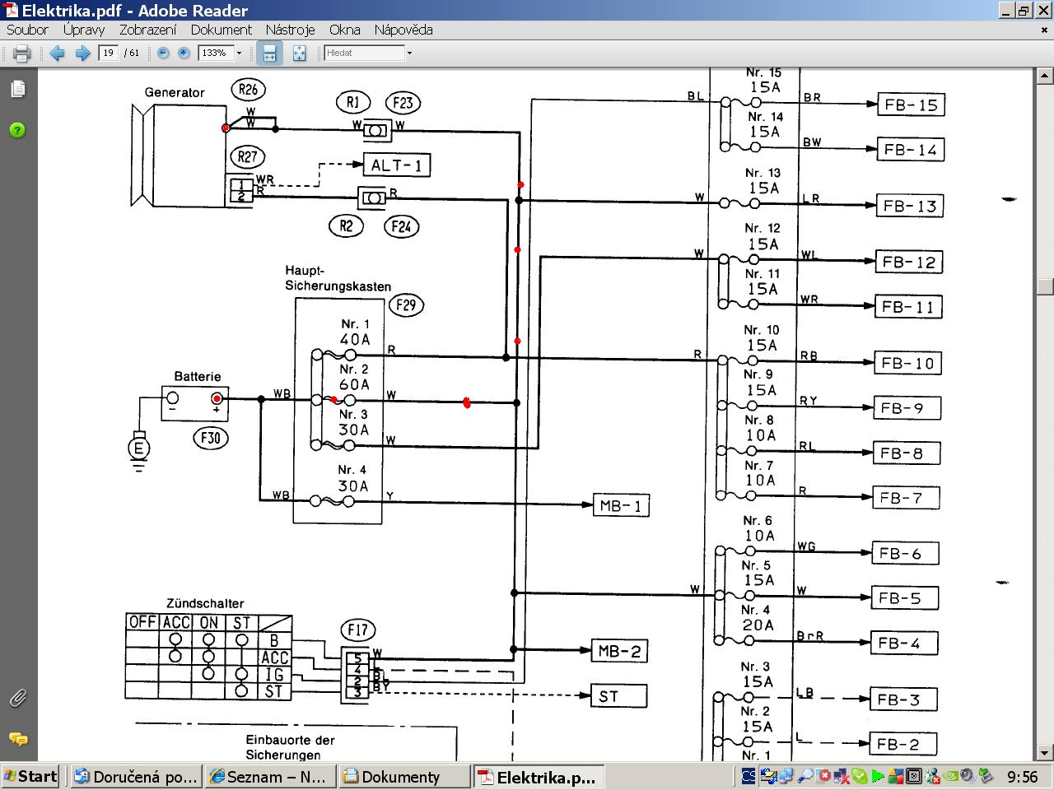Screen dimensions: 1054x790
Task: Click the MB-1 box in diagram
Action: coord(621,505)
